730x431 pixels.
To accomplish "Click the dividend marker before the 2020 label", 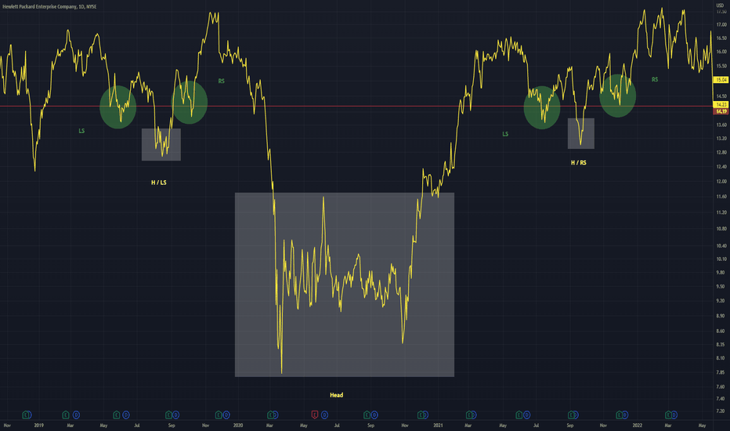I will [x=226, y=415].
